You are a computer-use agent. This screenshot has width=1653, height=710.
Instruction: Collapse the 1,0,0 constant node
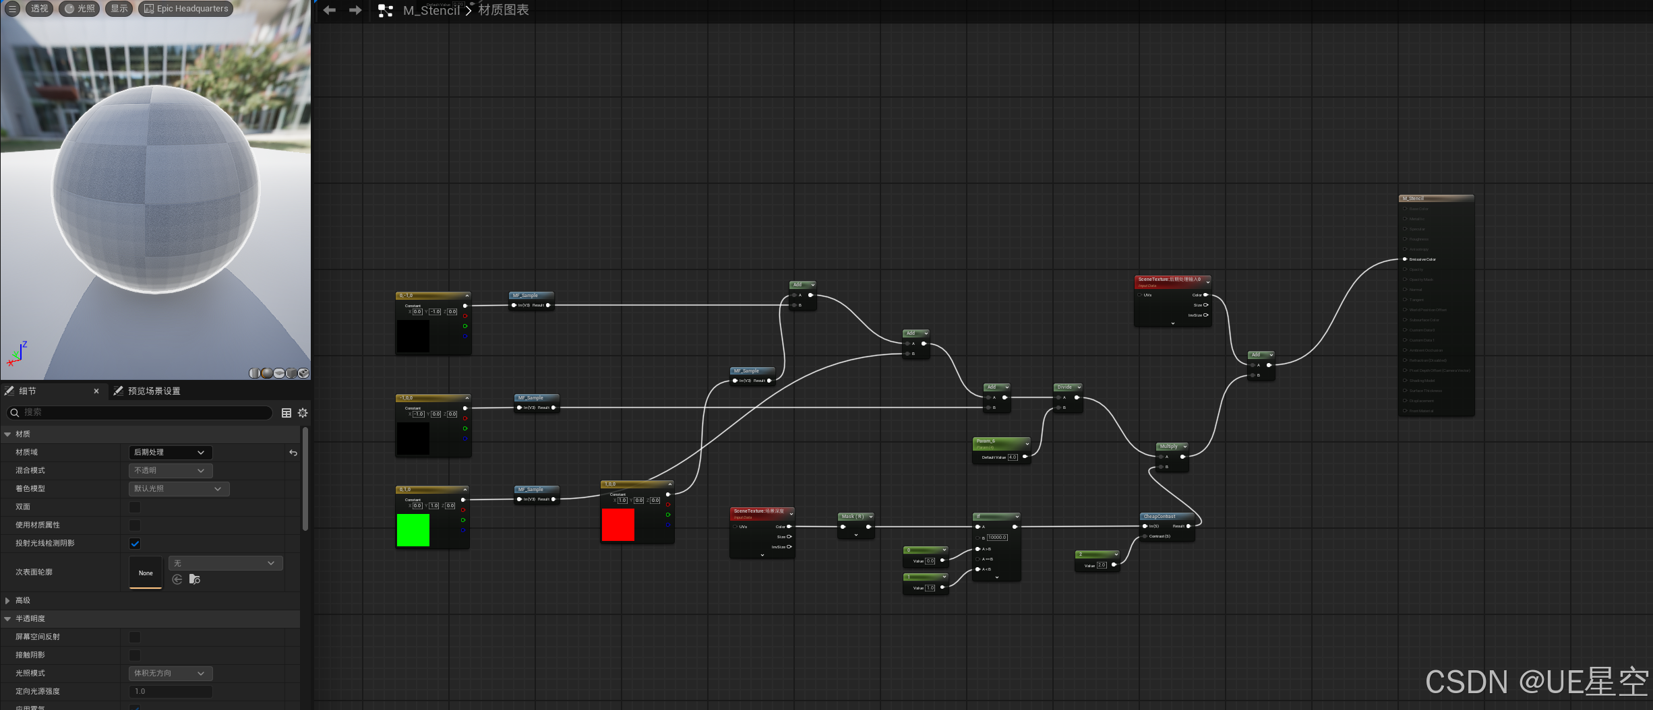tap(670, 484)
